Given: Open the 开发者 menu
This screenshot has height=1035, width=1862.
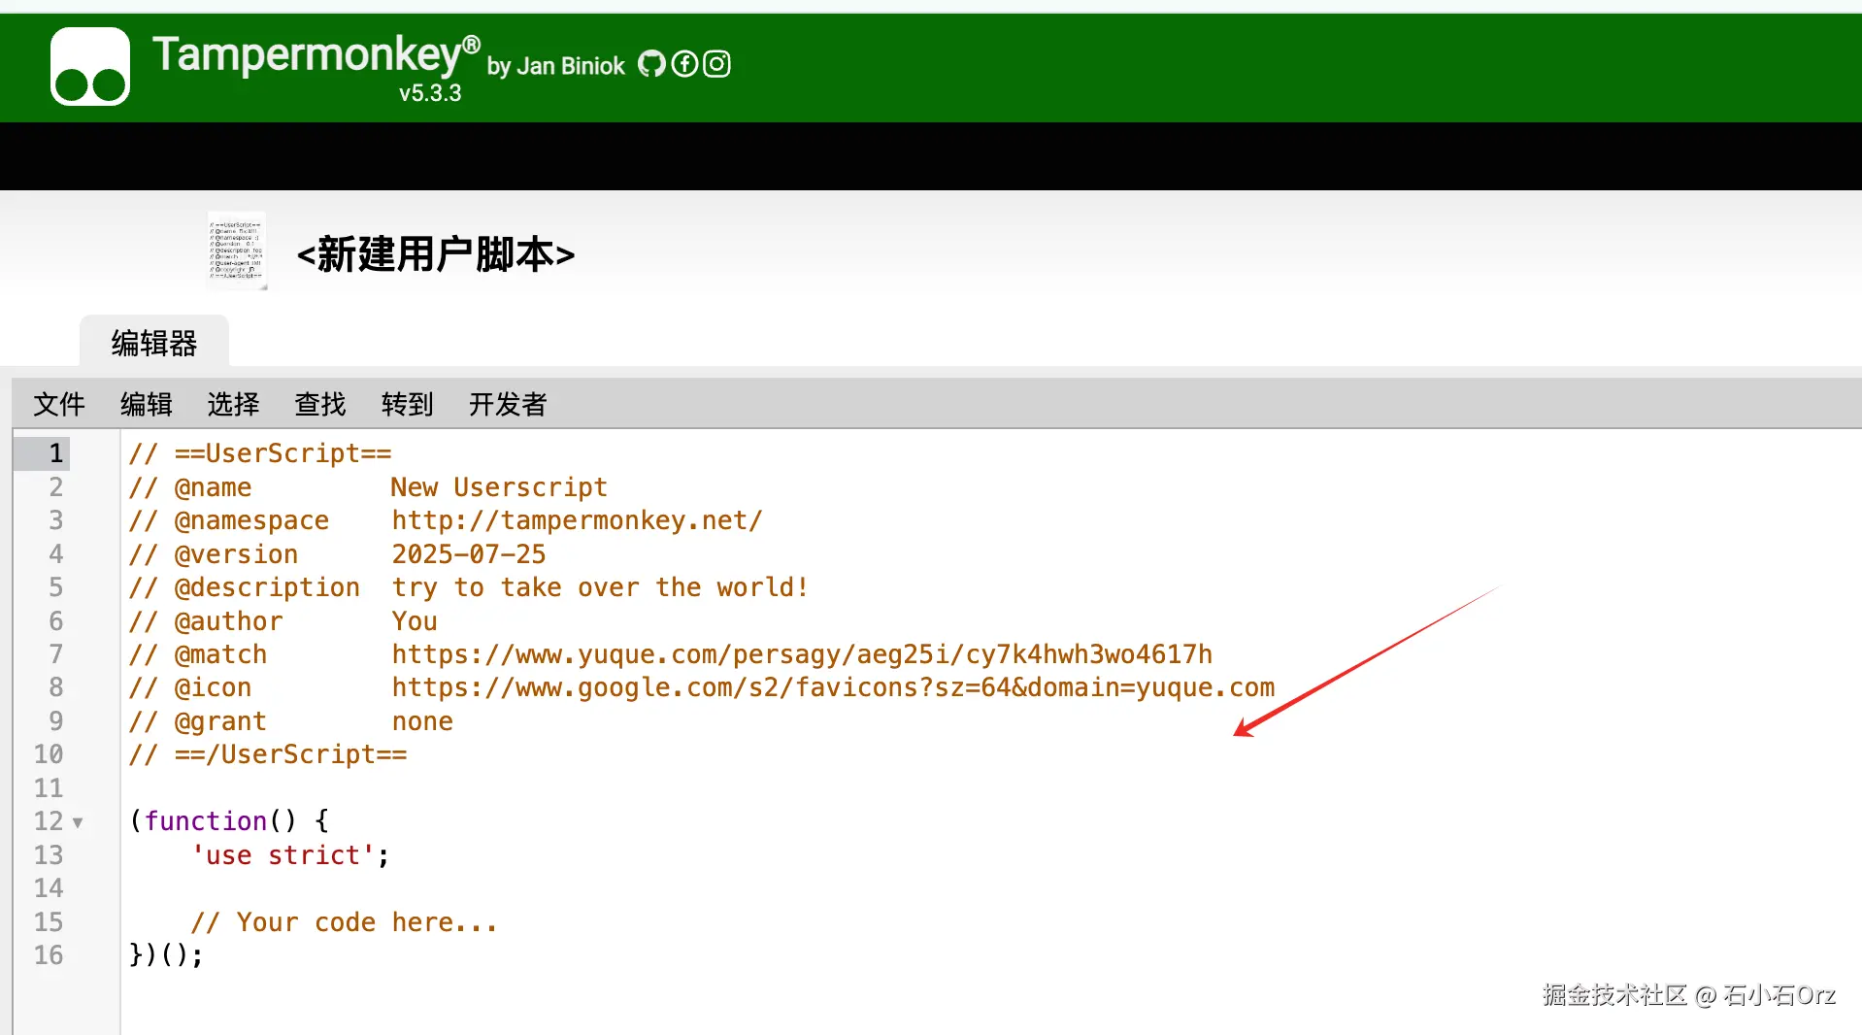Looking at the screenshot, I should (x=508, y=404).
